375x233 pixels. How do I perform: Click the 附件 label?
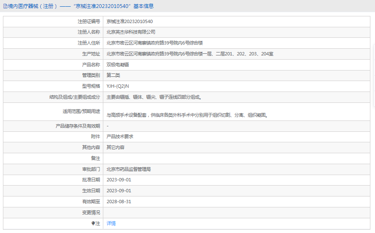pos(95,137)
